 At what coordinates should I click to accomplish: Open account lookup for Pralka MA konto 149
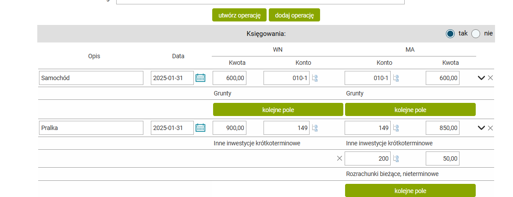[396, 128]
